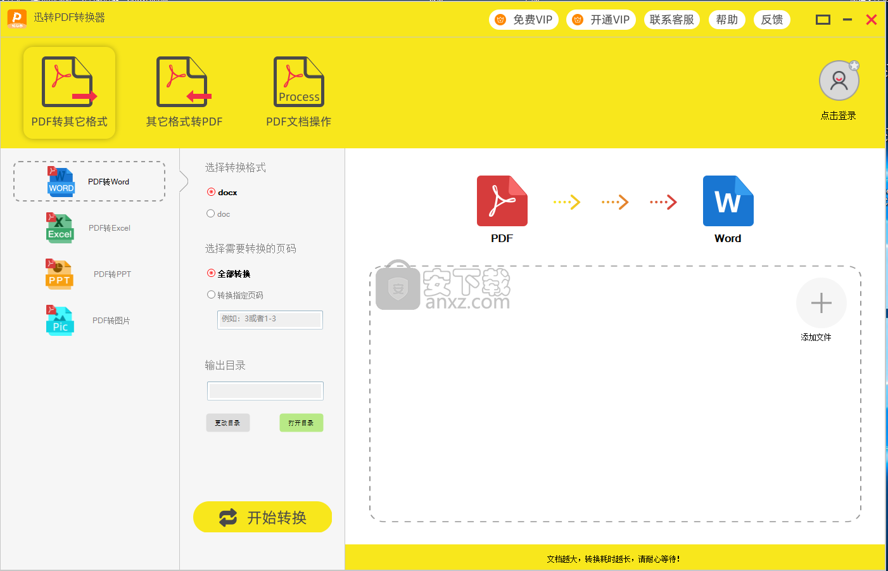Viewport: 888px width, 571px height.
Task: Select 全部转换 page option
Action: [x=229, y=273]
